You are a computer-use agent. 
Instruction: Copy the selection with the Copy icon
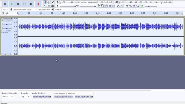(103, 6)
